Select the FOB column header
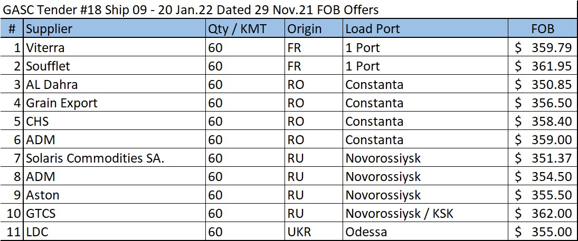 click(x=543, y=29)
